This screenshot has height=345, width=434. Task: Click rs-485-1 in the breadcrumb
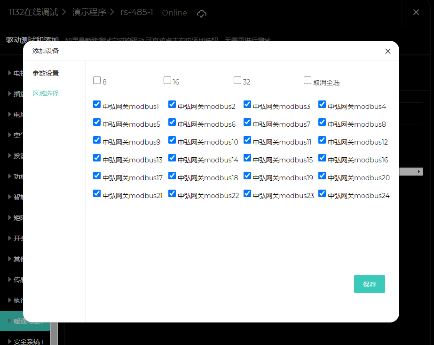tap(137, 12)
